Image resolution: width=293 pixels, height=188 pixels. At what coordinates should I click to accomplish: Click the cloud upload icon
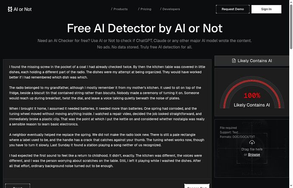click(252, 142)
